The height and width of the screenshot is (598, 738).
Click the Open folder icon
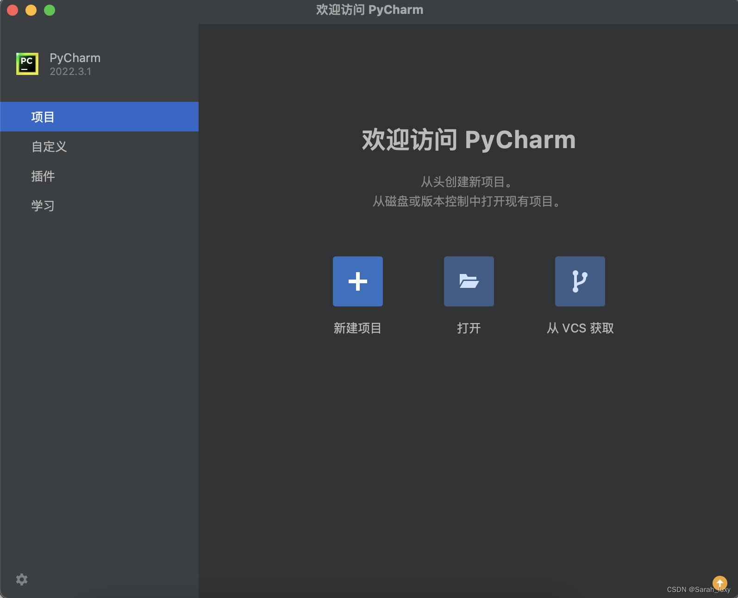469,281
